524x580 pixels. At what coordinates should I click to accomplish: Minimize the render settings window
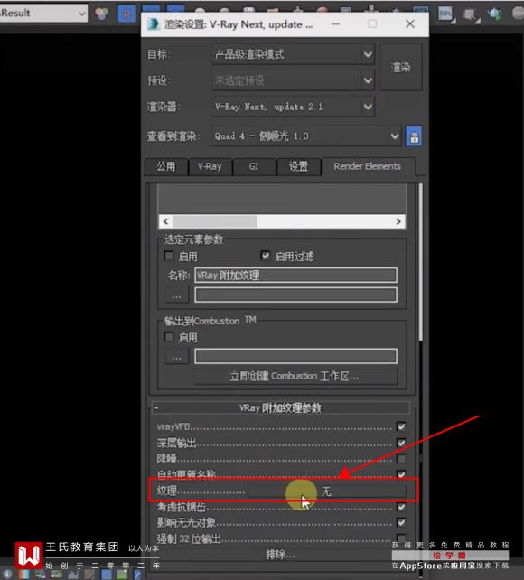point(336,24)
